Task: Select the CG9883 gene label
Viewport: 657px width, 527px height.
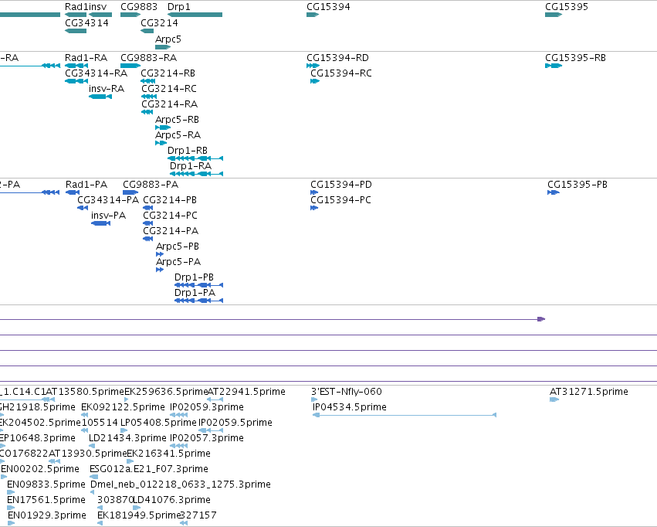Action: point(139,7)
